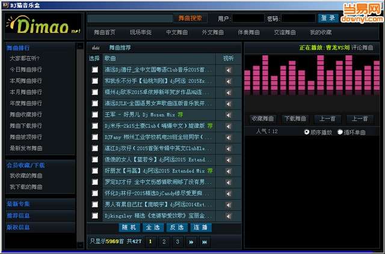This screenshot has height=254, width=385.
Task: Preview 好朋友【马磊】 via speaker icon
Action: (x=229, y=171)
